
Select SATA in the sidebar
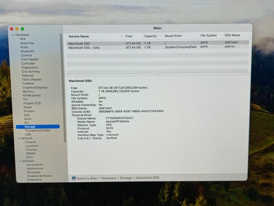pos(27,119)
